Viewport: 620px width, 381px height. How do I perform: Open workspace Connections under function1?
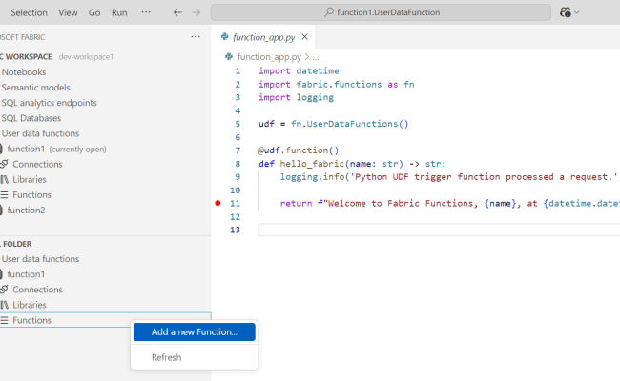click(x=37, y=164)
